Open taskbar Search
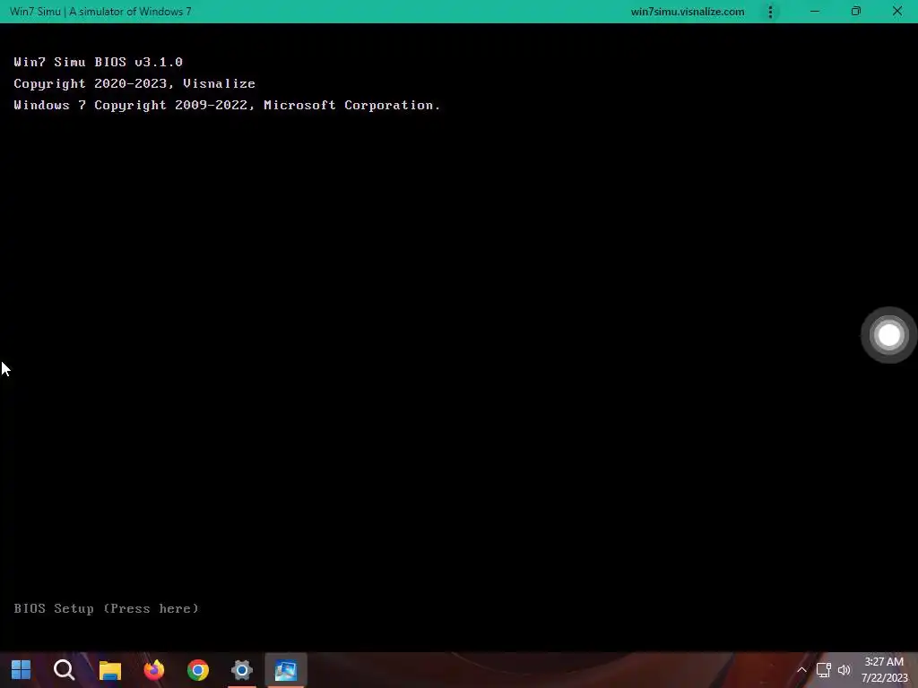The height and width of the screenshot is (688, 918). tap(65, 670)
